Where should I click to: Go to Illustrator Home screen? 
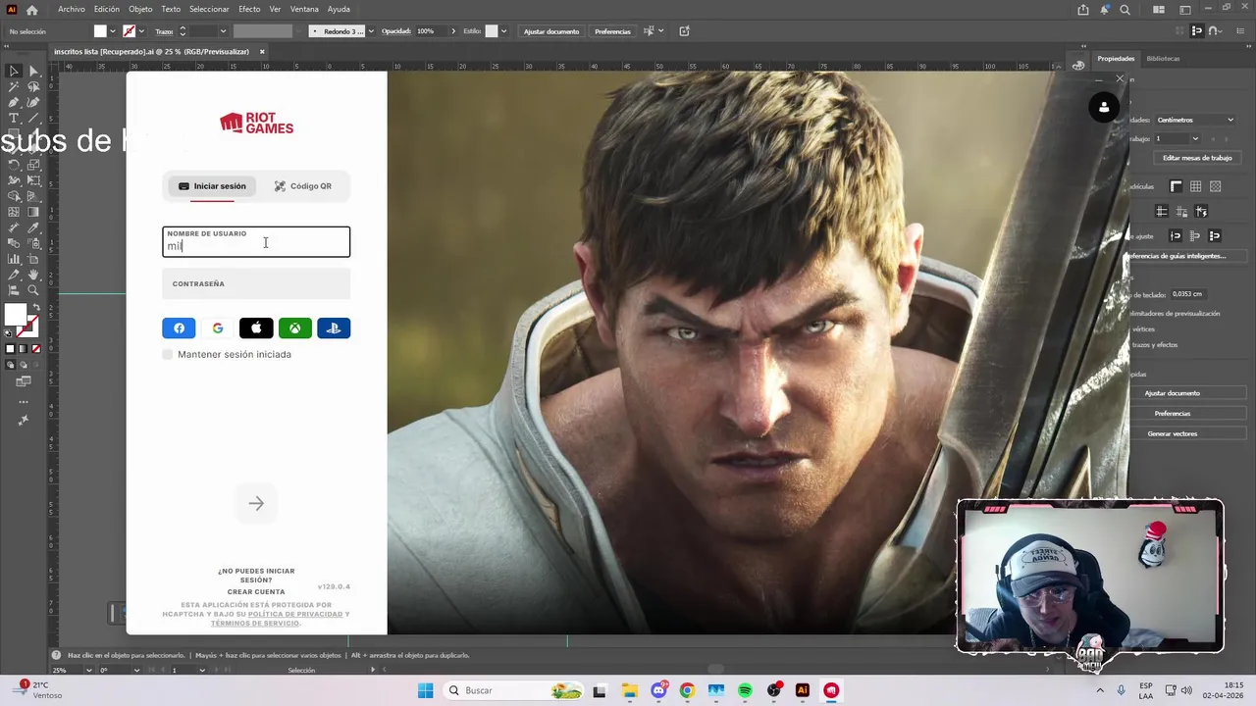point(31,10)
